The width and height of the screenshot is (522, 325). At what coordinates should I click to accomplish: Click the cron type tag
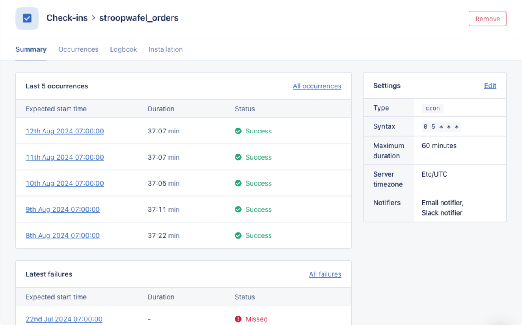433,108
